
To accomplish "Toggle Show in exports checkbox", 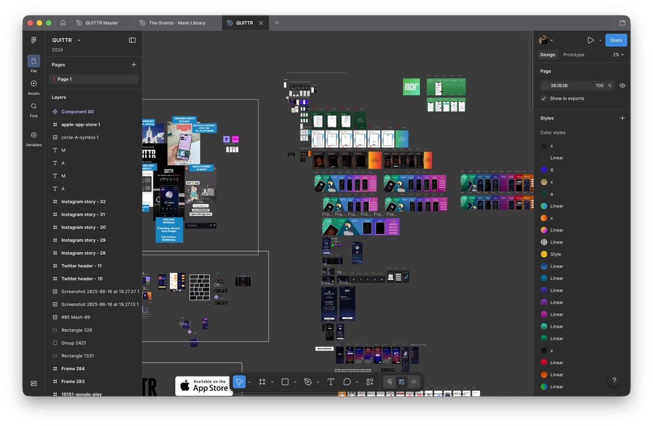I will click(544, 98).
